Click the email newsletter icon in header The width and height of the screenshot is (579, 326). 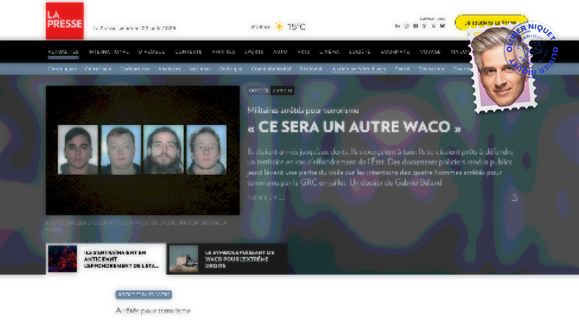442,26
